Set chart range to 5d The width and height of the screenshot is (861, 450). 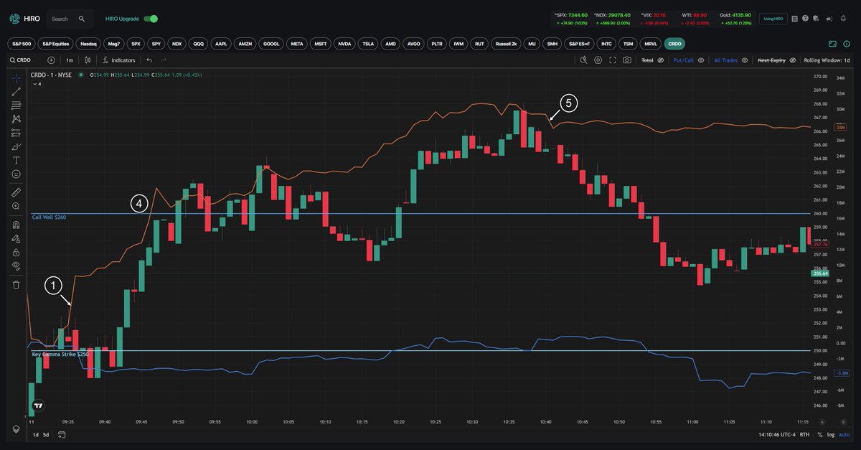click(47, 434)
